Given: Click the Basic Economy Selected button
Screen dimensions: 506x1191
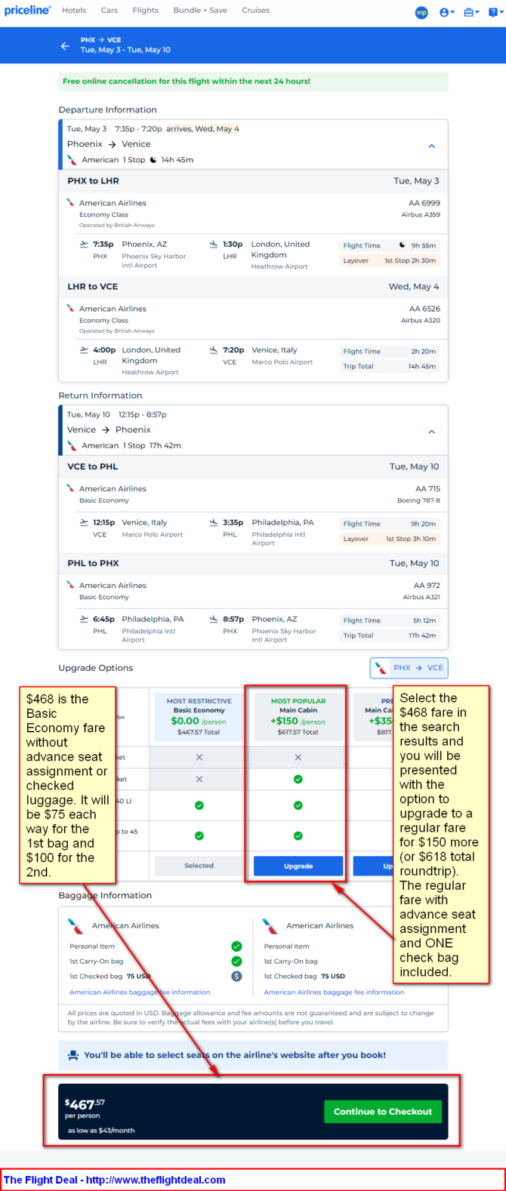Looking at the screenshot, I should click(x=199, y=866).
